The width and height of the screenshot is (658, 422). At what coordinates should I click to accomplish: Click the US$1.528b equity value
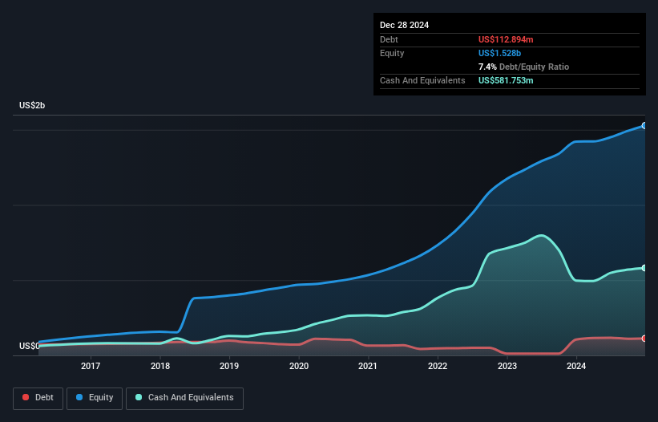(x=499, y=53)
